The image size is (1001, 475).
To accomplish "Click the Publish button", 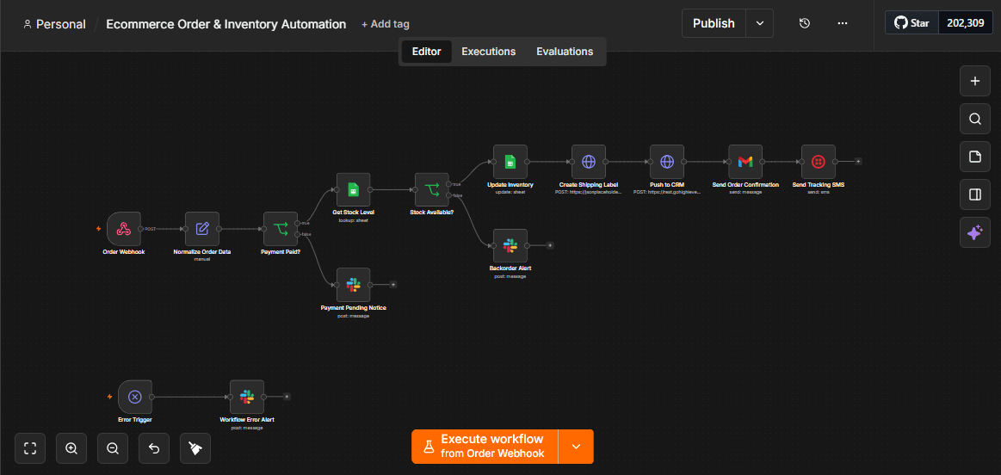I will (x=714, y=23).
